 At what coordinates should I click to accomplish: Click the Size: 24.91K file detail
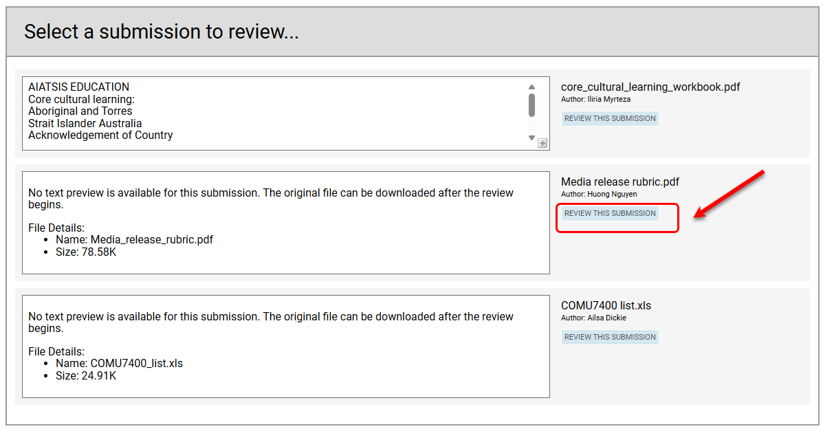tap(86, 375)
